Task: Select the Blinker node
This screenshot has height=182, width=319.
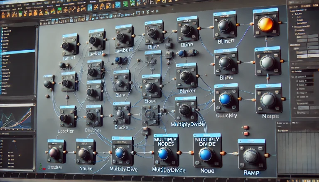Action: pos(186,77)
